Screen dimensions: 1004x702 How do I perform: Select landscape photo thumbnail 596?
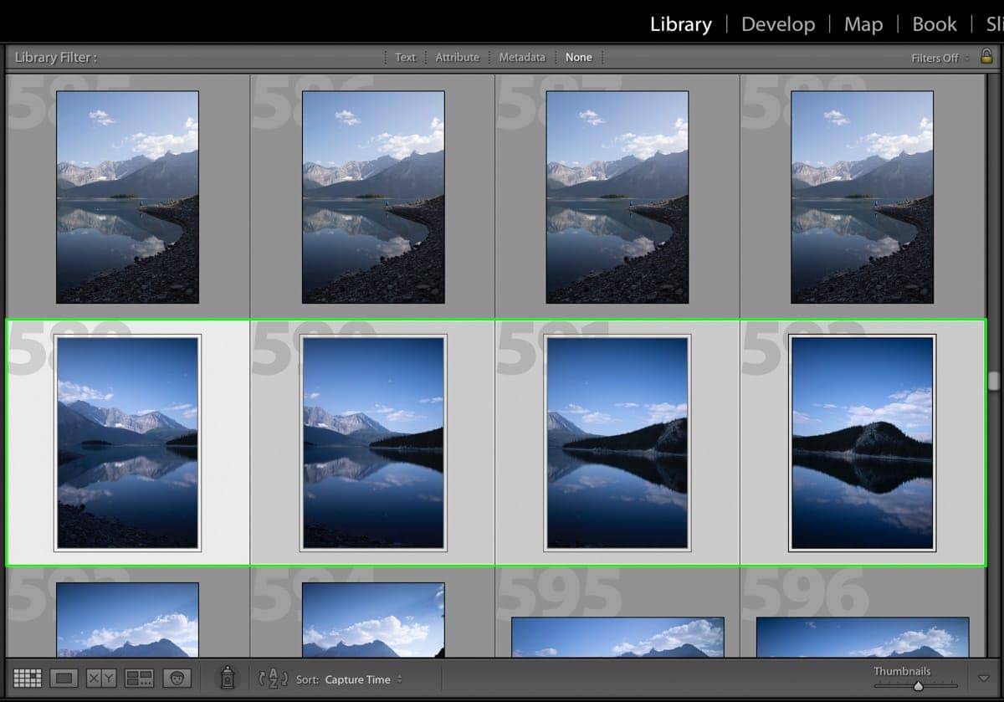863,638
